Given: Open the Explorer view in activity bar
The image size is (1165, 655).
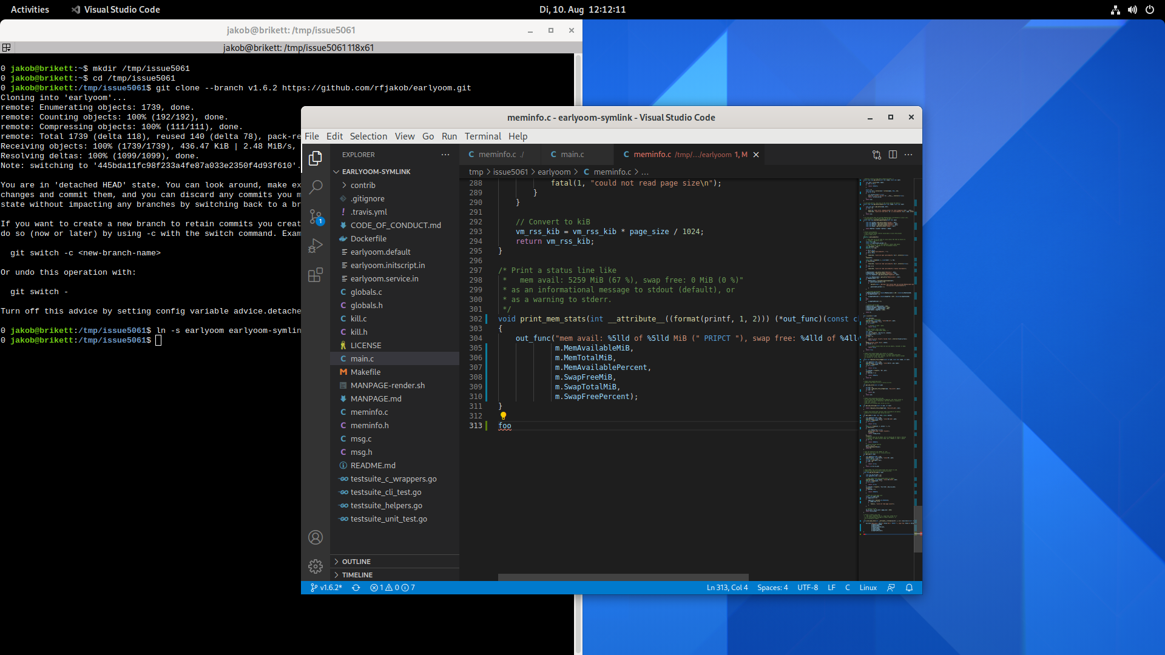Looking at the screenshot, I should 316,158.
